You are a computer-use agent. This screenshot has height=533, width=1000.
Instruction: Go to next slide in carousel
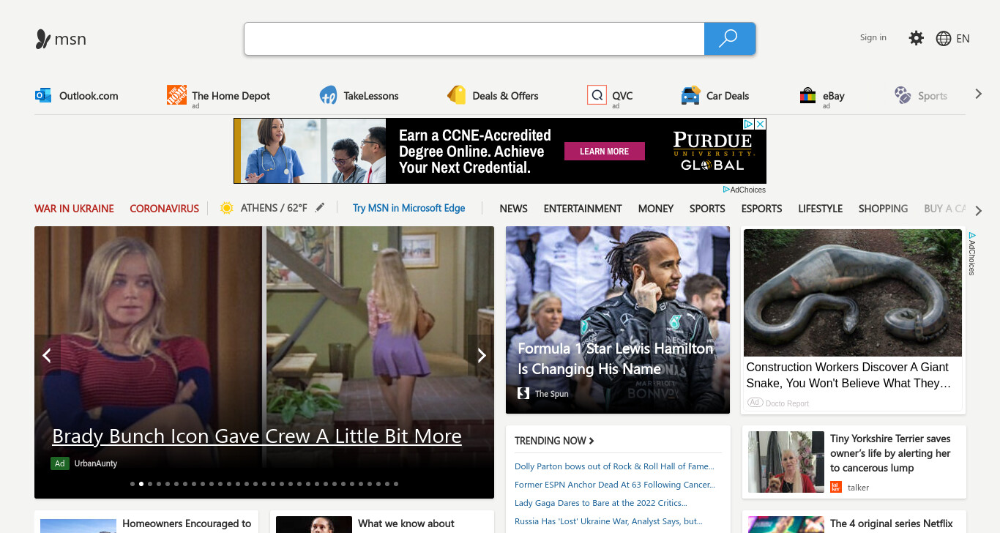coord(482,355)
